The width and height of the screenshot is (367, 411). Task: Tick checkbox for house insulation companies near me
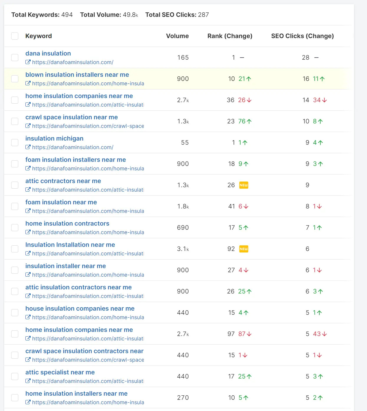(x=15, y=313)
